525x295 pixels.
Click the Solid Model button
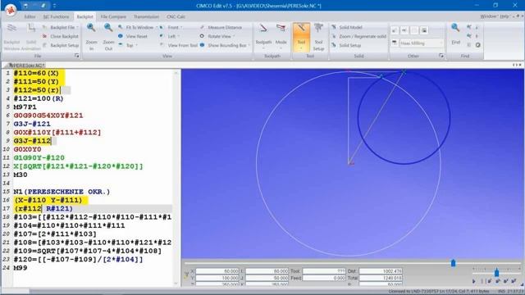click(x=347, y=27)
